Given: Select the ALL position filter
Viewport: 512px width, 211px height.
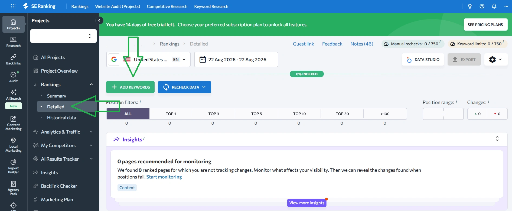Looking at the screenshot, I should pos(128,114).
